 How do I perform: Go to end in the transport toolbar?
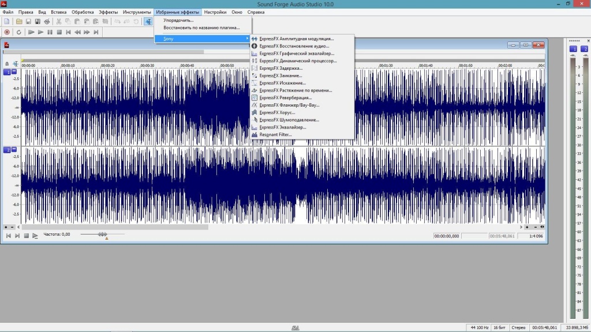pos(96,32)
